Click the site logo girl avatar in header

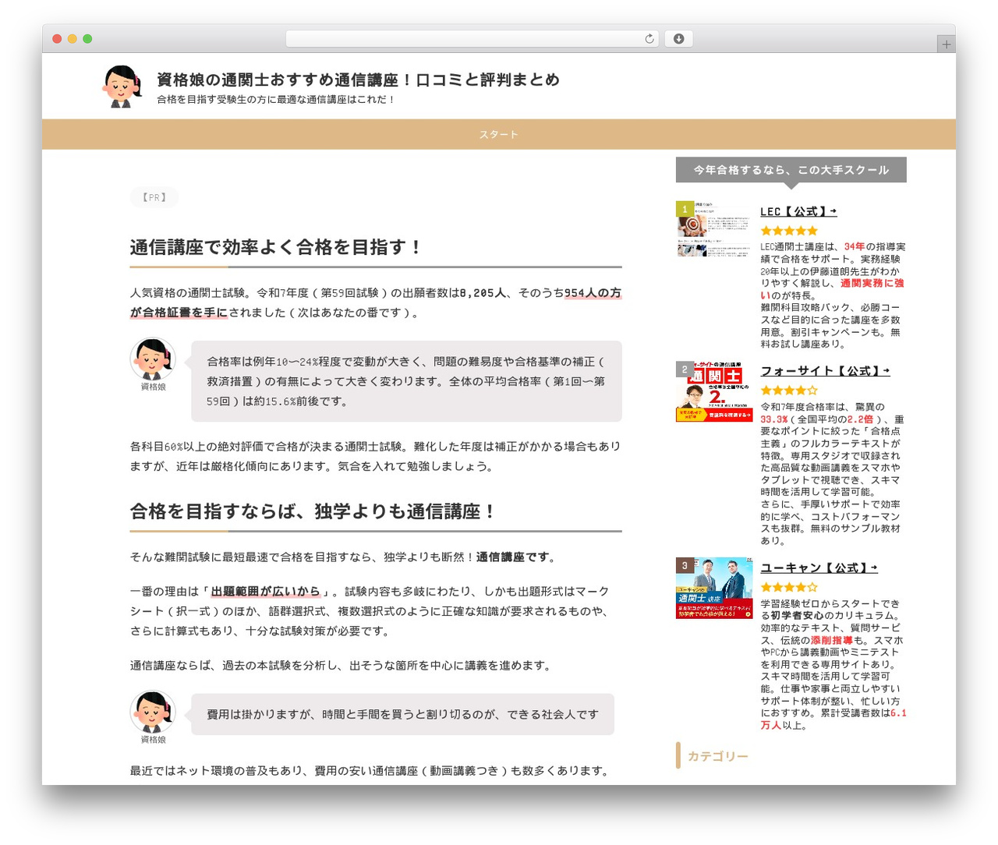coord(122,87)
